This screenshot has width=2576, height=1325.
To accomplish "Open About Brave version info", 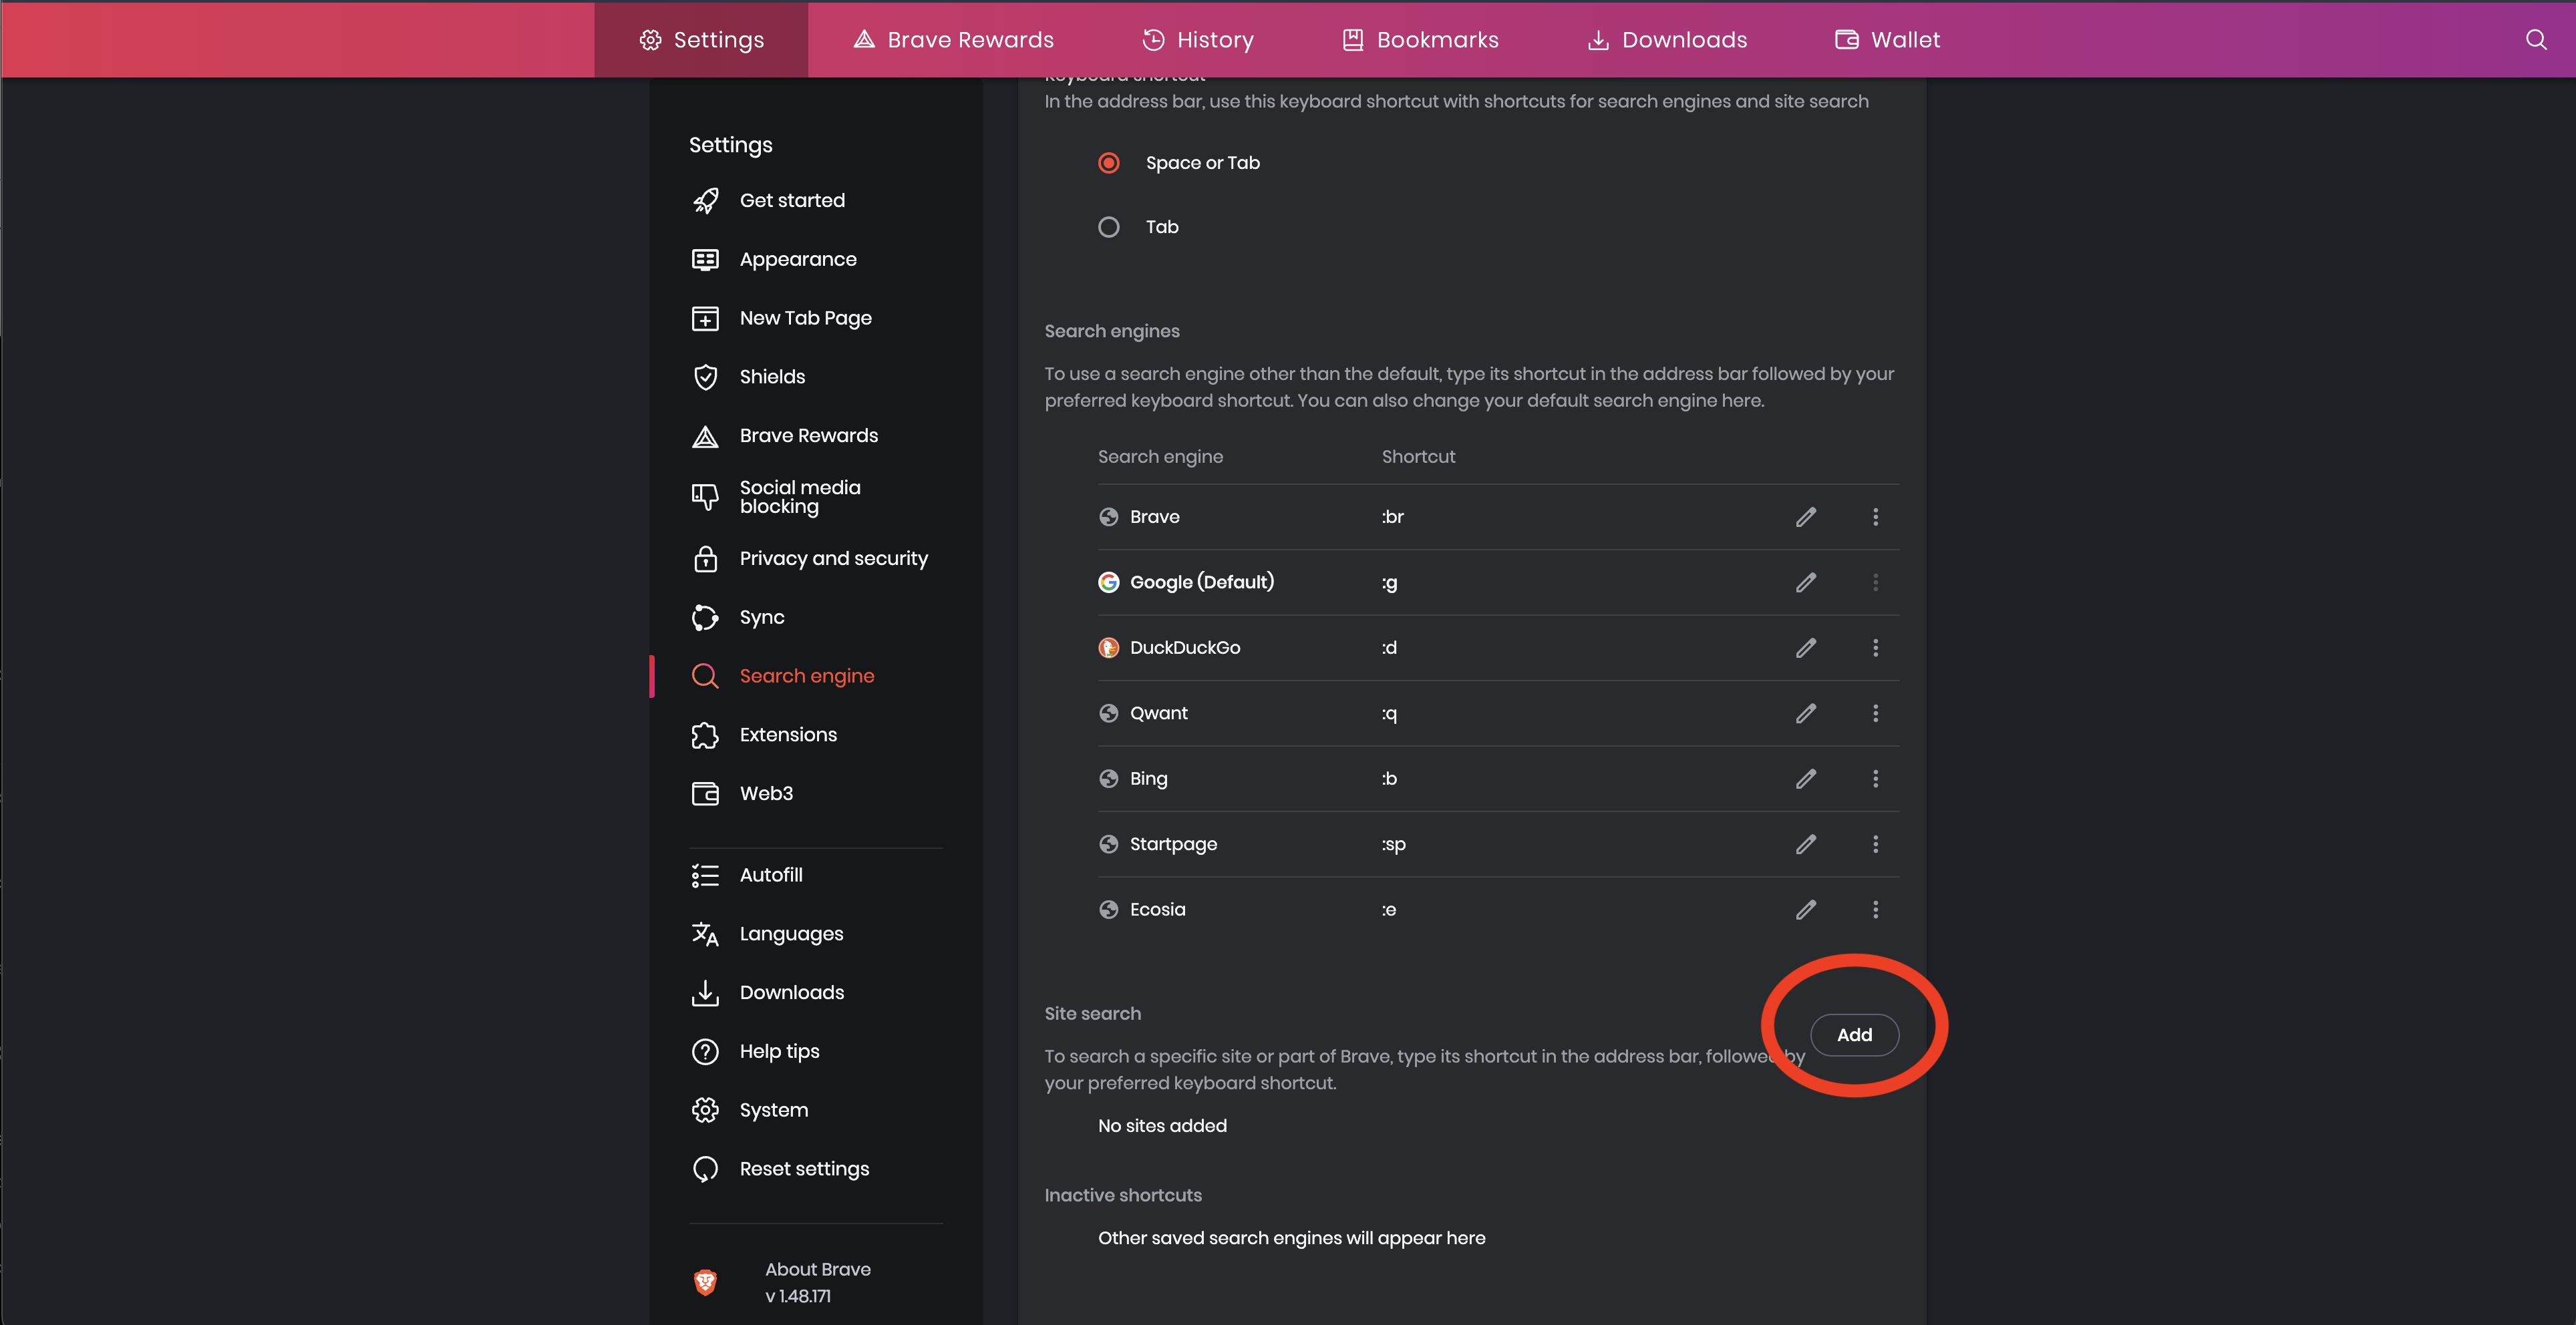I will pyautogui.click(x=816, y=1282).
